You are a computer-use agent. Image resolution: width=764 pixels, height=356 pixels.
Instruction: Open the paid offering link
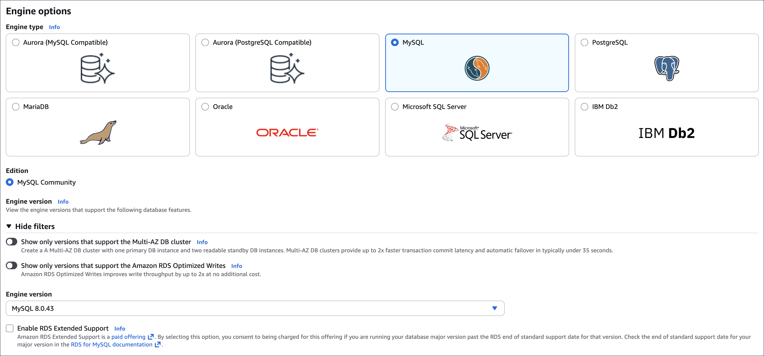pyautogui.click(x=128, y=337)
